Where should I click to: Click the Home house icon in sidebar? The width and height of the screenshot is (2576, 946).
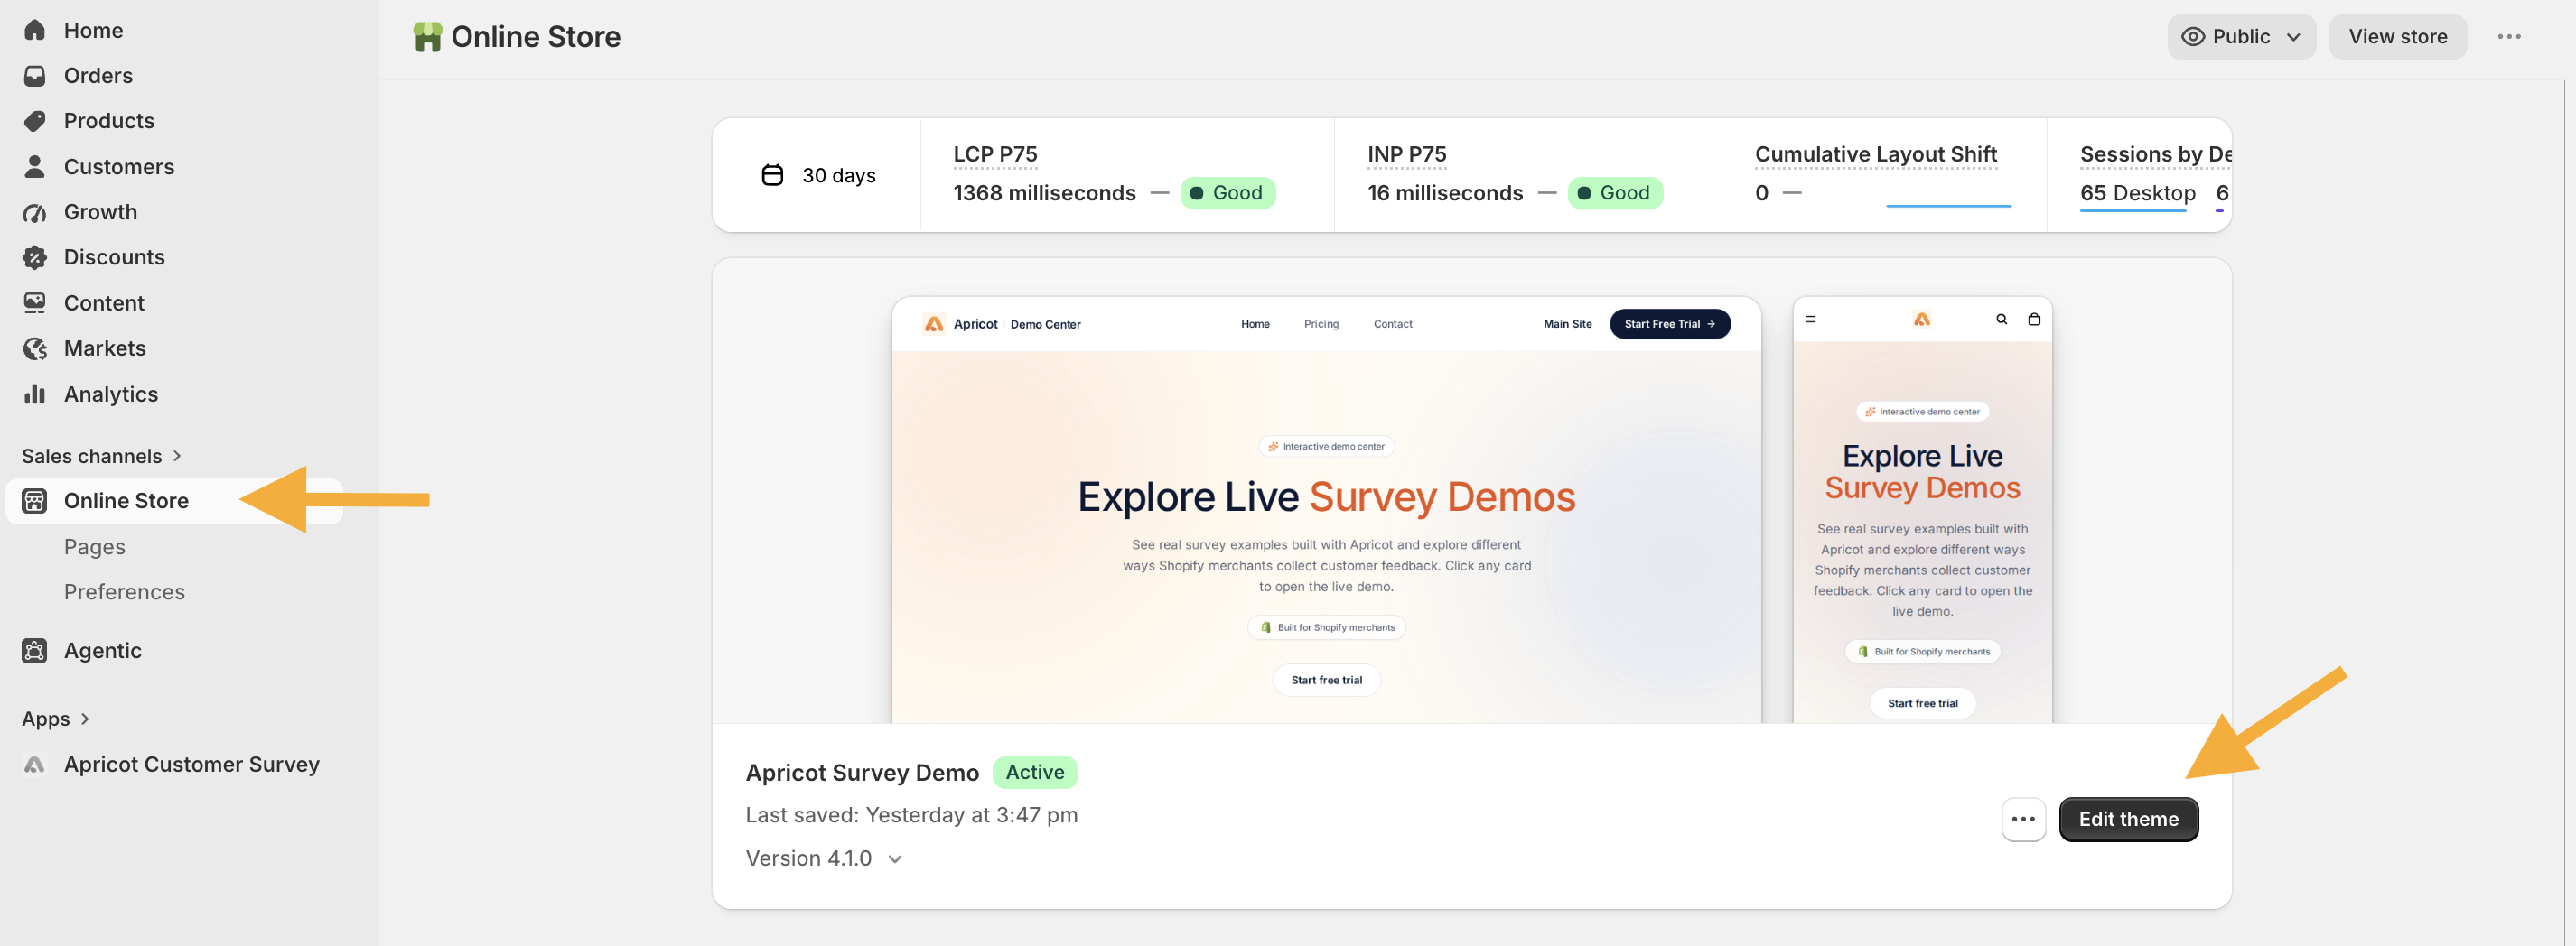coord(35,30)
